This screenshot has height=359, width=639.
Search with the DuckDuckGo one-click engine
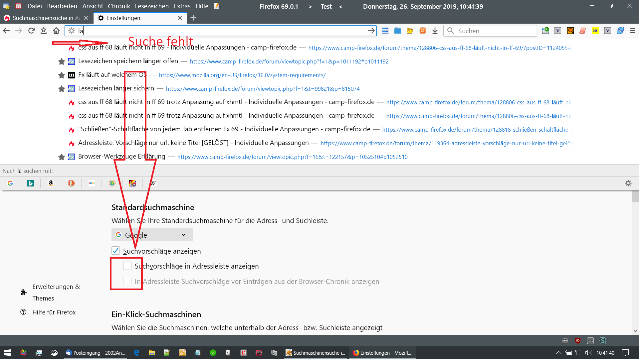[71, 183]
